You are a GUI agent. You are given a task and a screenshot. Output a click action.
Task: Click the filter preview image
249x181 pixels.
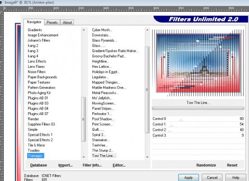point(198,63)
